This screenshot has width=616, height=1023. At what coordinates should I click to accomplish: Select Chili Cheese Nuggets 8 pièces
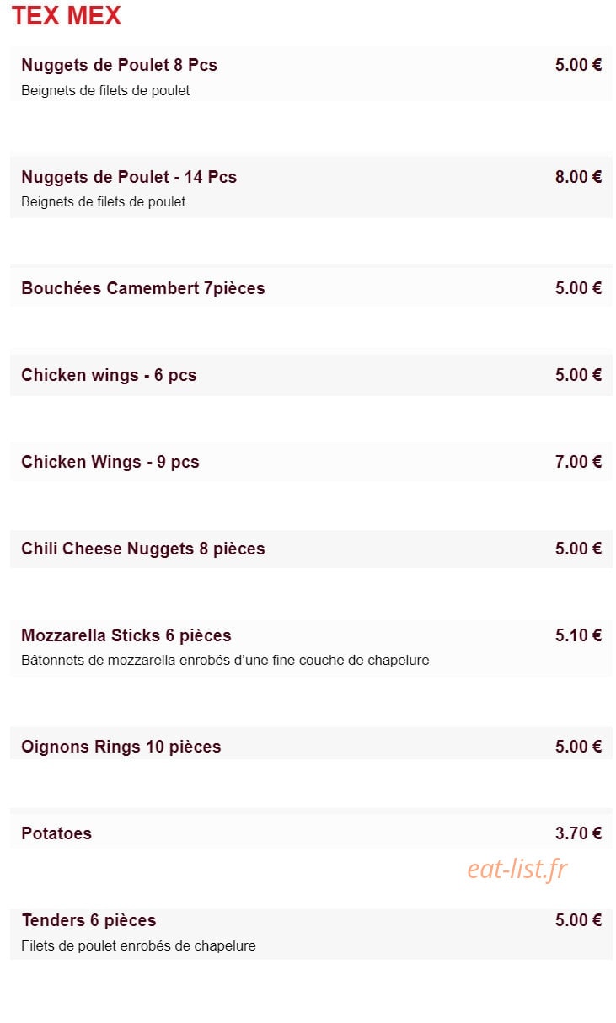[x=311, y=549]
